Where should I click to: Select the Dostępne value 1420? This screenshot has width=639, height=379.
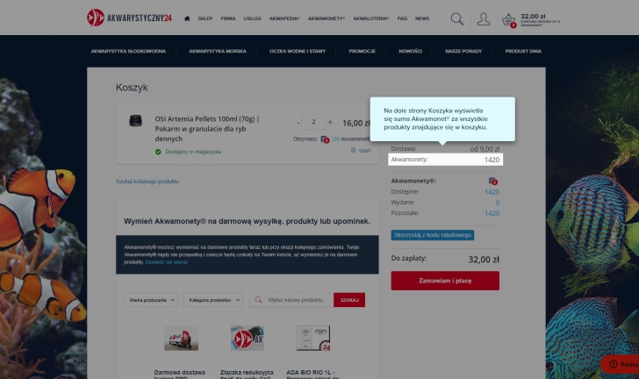click(492, 192)
